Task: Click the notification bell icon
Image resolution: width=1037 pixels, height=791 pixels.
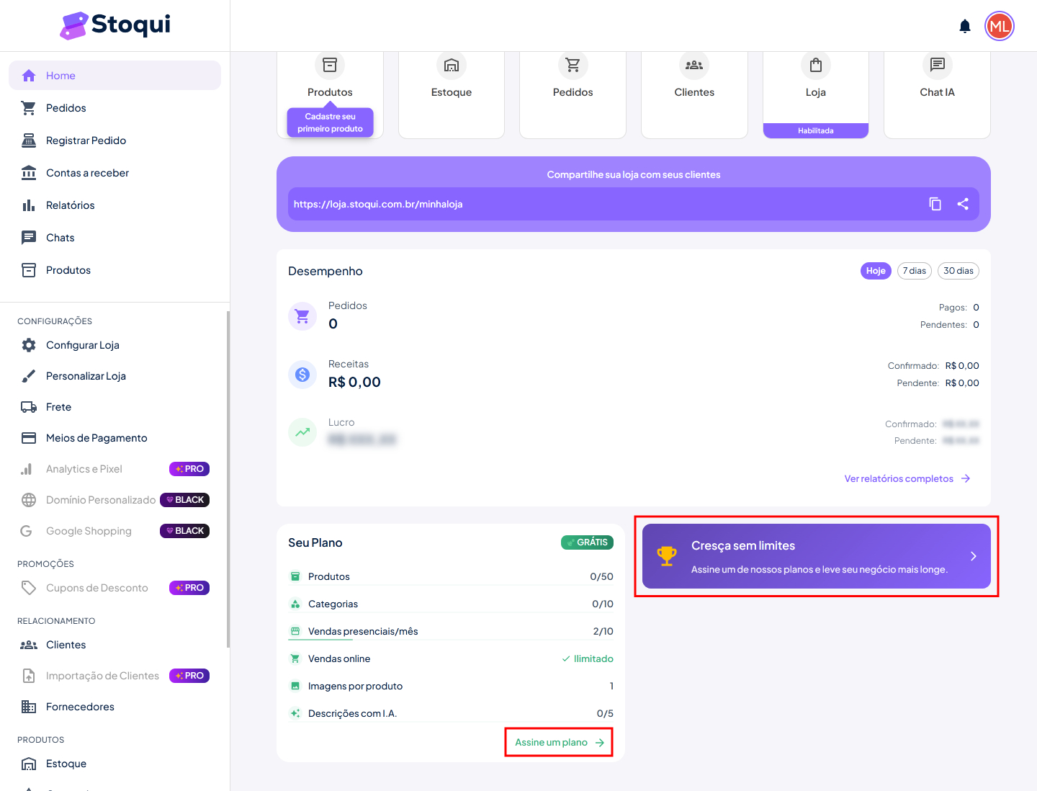Action: point(965,27)
